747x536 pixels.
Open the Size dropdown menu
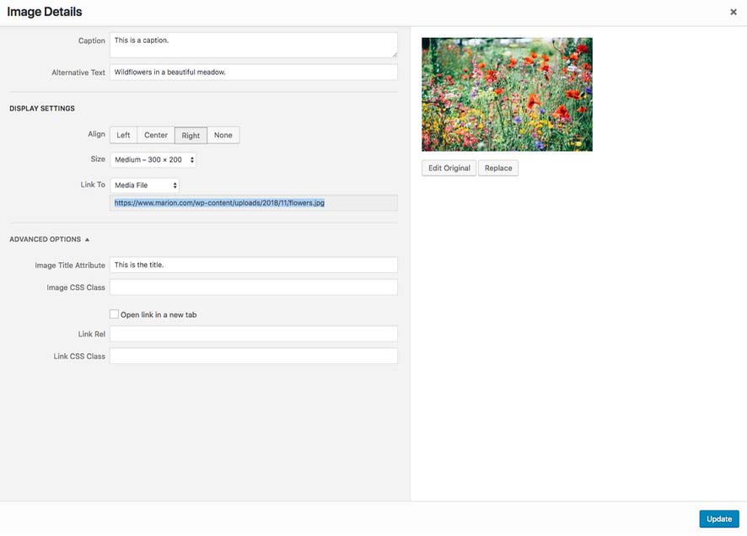pyautogui.click(x=153, y=159)
